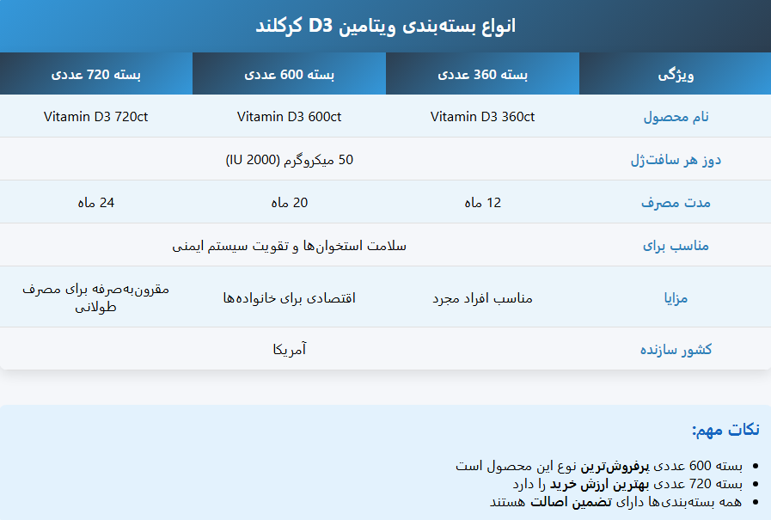Select the 'بسته 720 عددی' column header
771x520 pixels.
click(96, 74)
